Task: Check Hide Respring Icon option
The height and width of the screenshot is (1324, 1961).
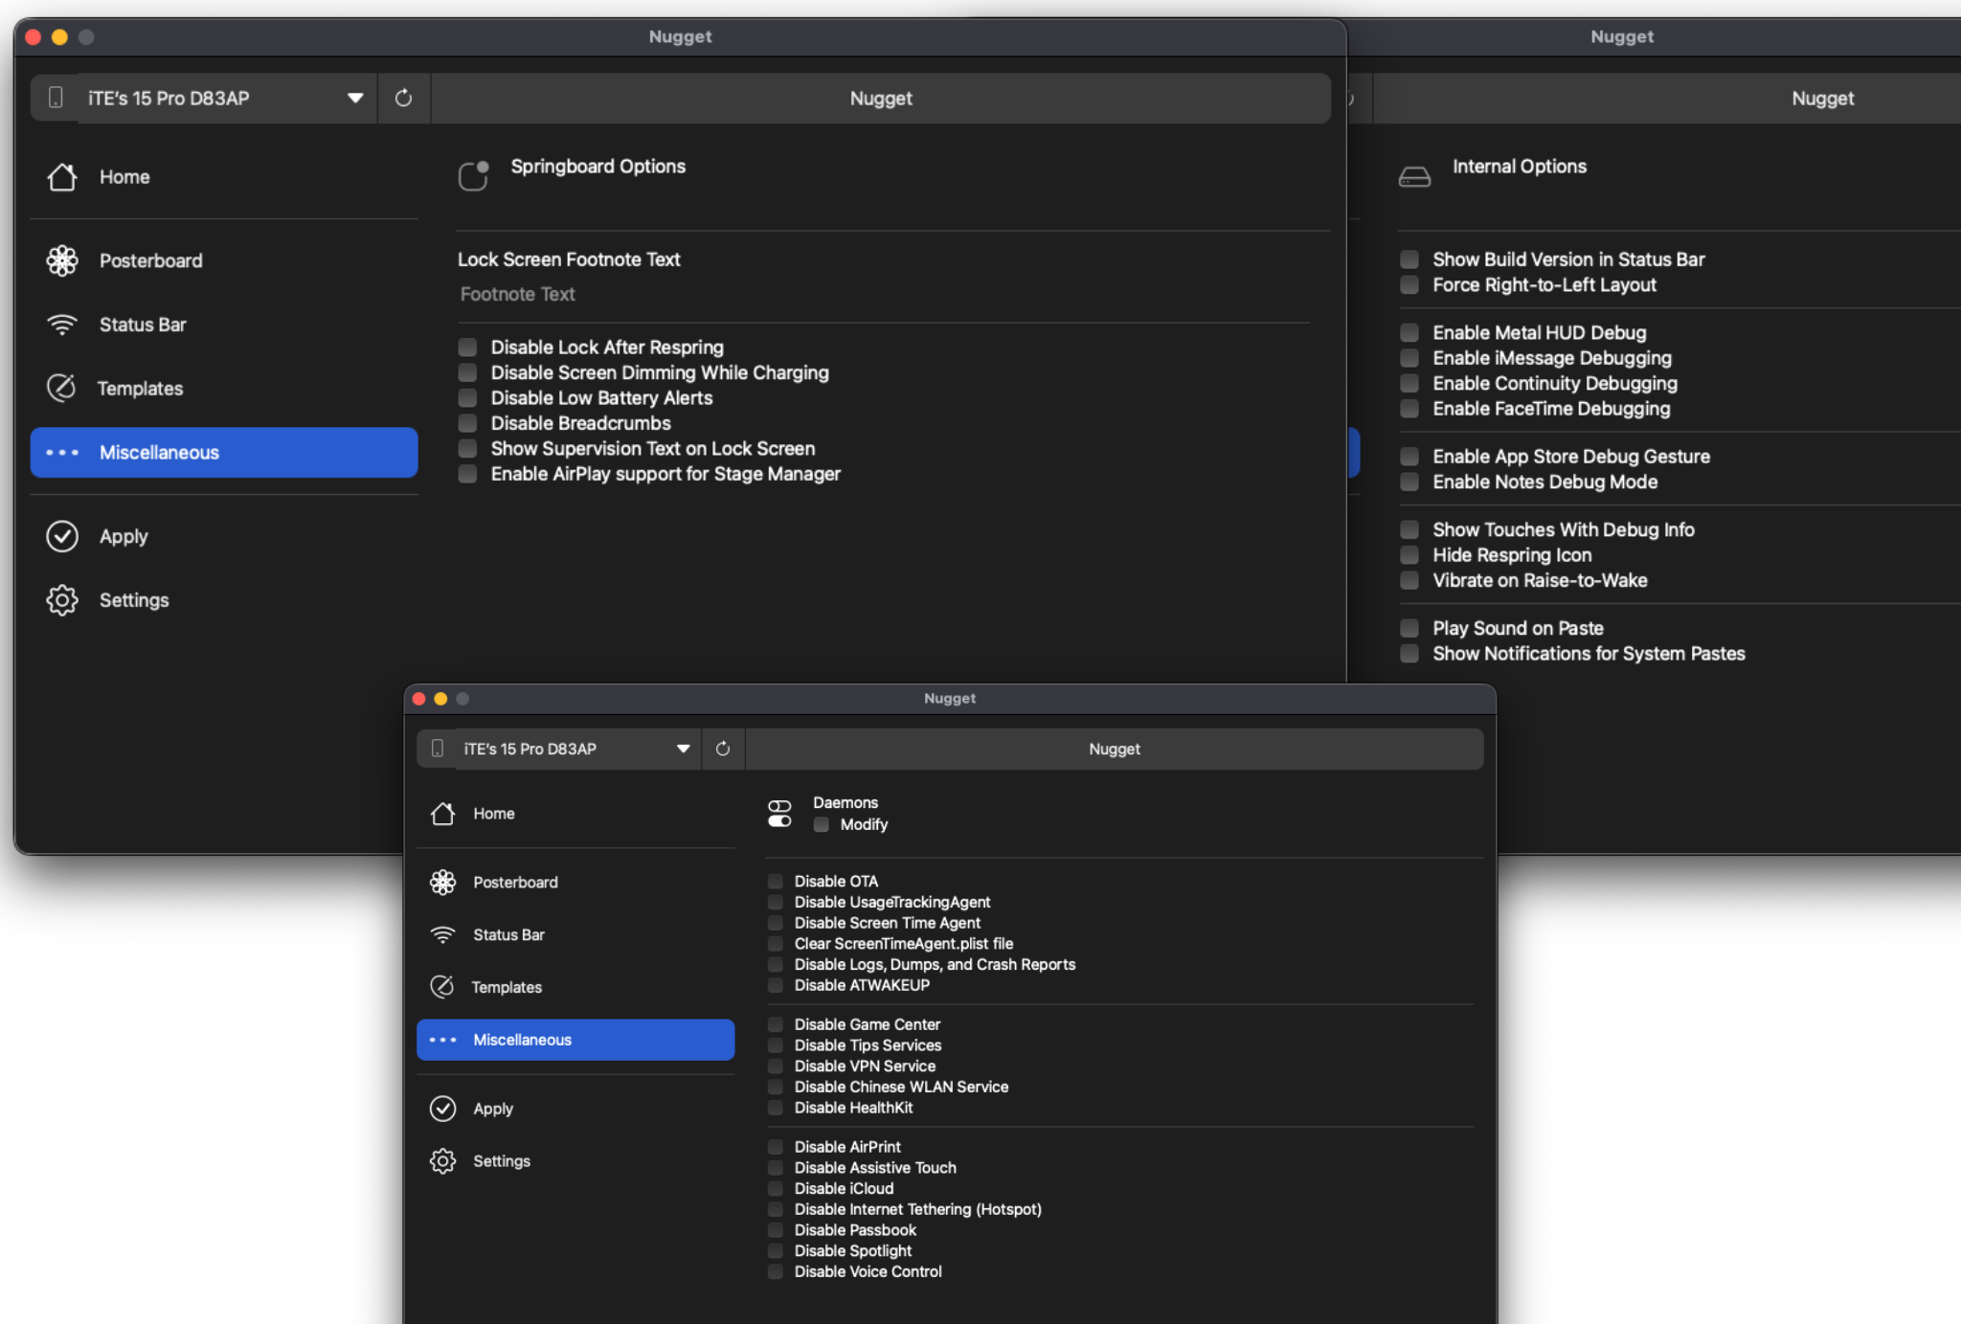Action: coord(1409,555)
